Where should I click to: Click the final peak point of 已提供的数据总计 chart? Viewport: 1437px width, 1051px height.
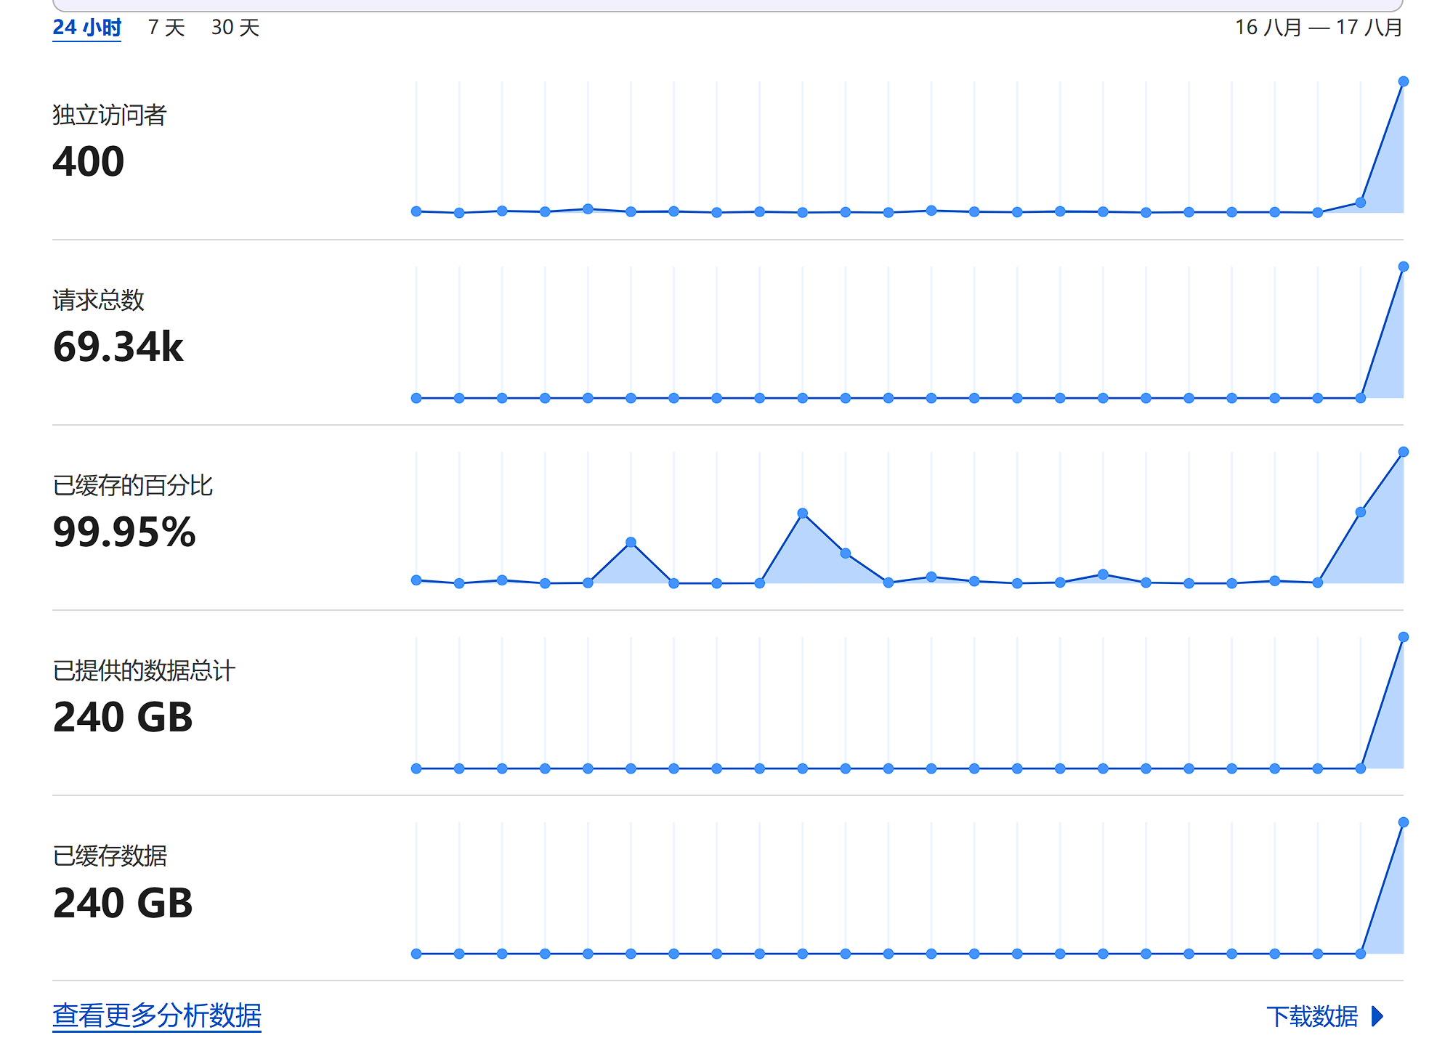pos(1404,637)
